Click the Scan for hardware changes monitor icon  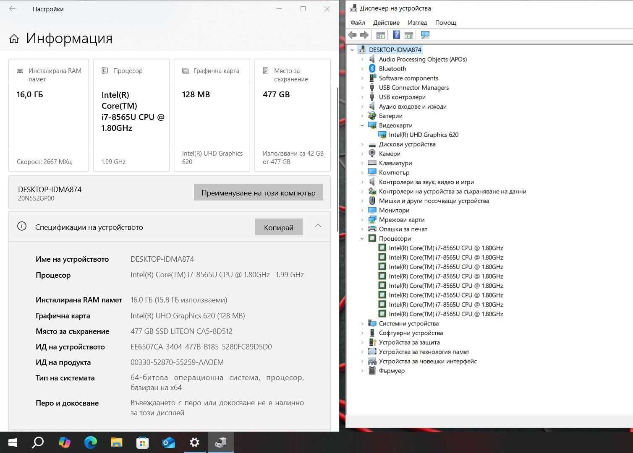tap(425, 35)
